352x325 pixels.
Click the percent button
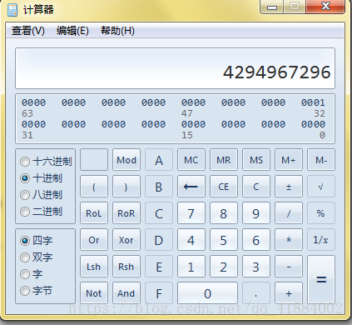(321, 213)
